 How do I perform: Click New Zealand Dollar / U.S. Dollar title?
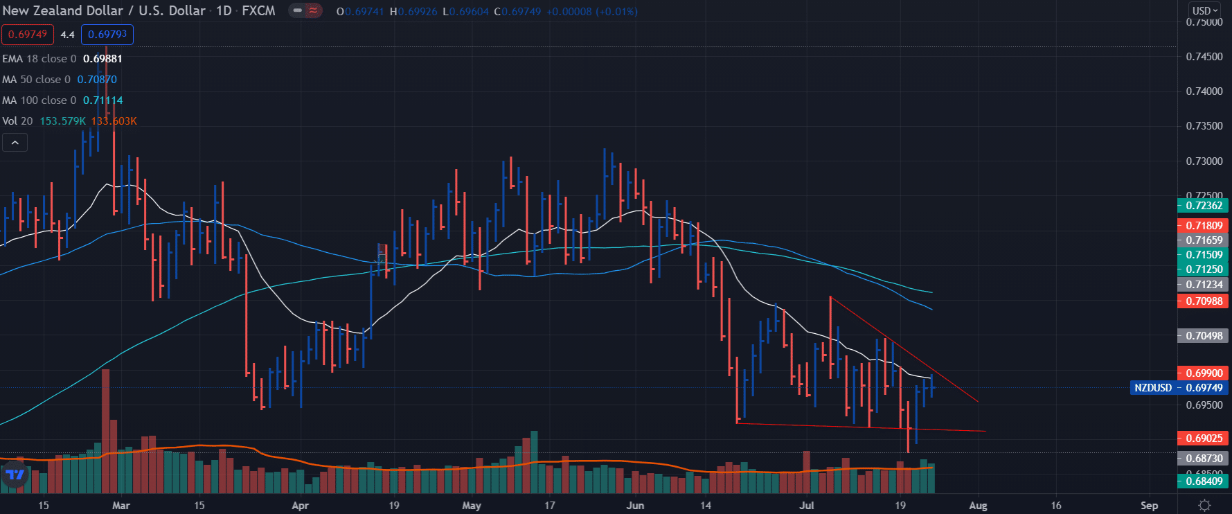104,10
